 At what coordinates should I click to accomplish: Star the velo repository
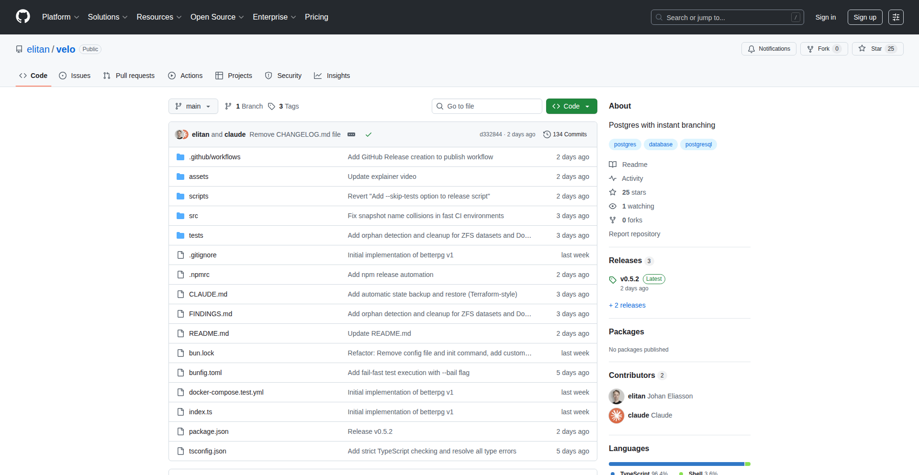(877, 49)
